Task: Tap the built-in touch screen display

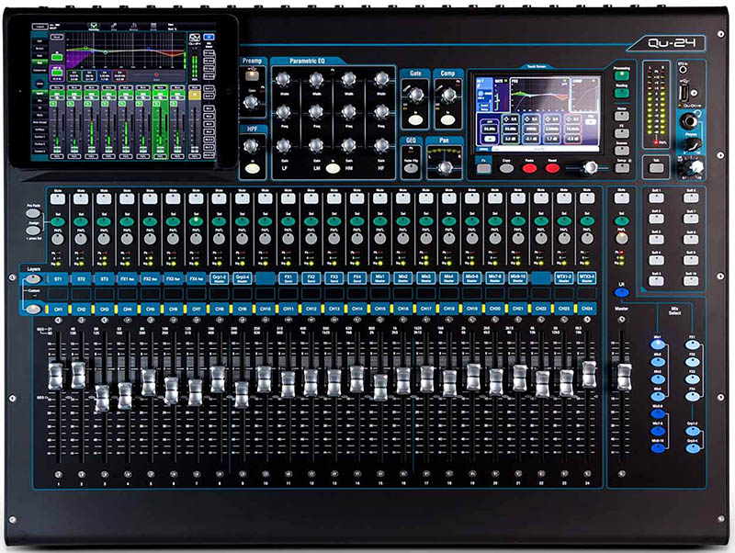Action: coord(538,112)
